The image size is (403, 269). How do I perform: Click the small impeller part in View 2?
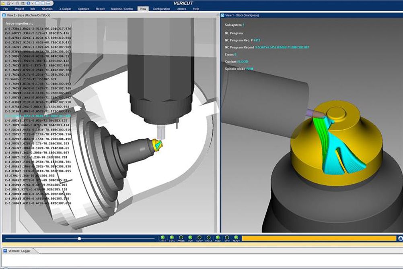157,145
